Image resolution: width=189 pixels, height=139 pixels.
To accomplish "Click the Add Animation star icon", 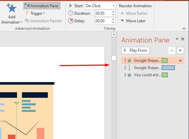I will (11, 8).
